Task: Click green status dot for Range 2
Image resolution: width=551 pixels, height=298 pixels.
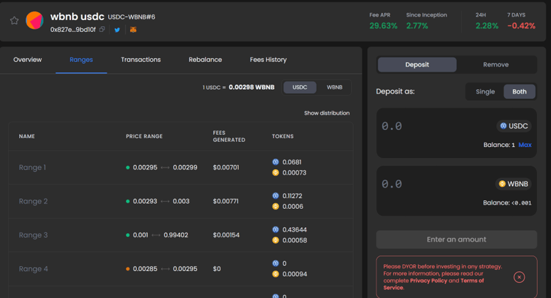Action: 128,202
